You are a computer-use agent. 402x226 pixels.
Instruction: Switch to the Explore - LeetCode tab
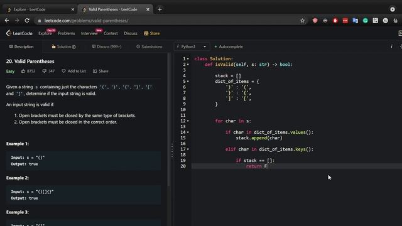pyautogui.click(x=40, y=9)
